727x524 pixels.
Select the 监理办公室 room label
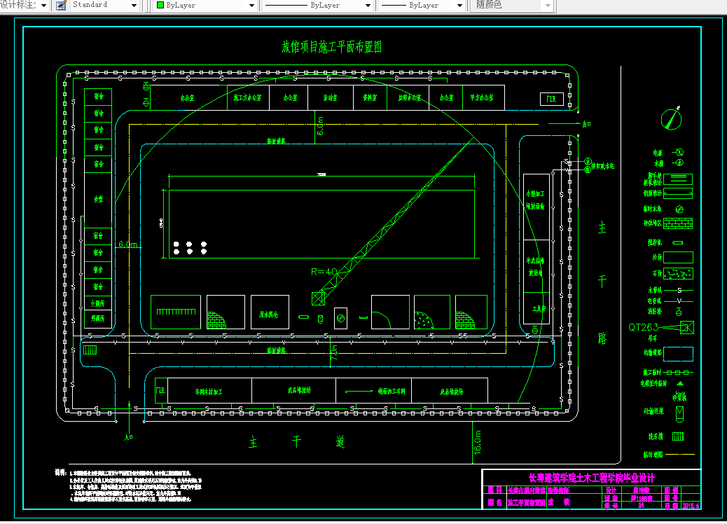tap(410, 98)
